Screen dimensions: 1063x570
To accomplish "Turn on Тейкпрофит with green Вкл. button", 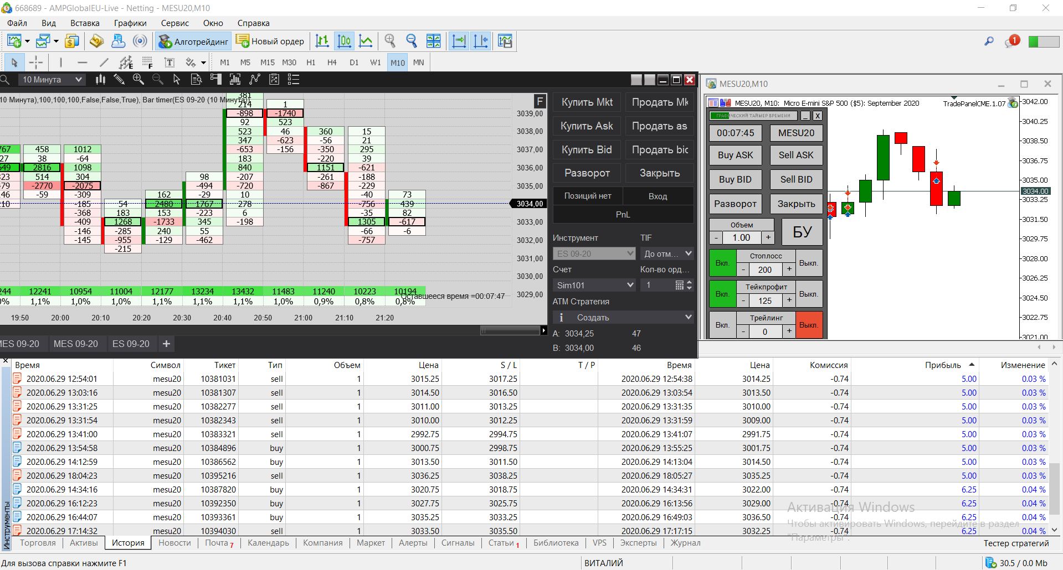I will point(722,294).
